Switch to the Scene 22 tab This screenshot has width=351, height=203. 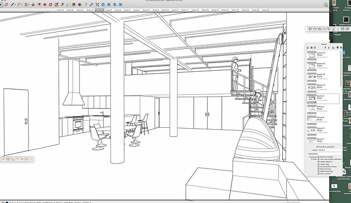coord(225,10)
